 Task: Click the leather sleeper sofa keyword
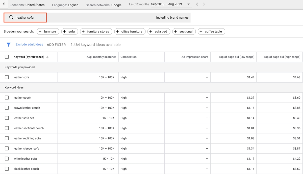point(27,149)
